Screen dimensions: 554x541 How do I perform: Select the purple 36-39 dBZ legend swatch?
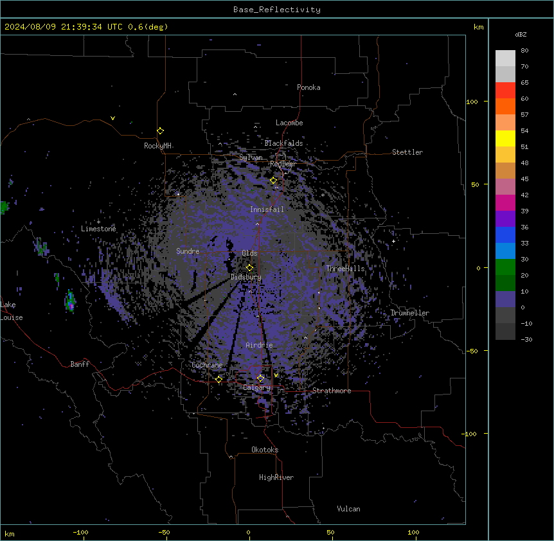[x=505, y=219]
